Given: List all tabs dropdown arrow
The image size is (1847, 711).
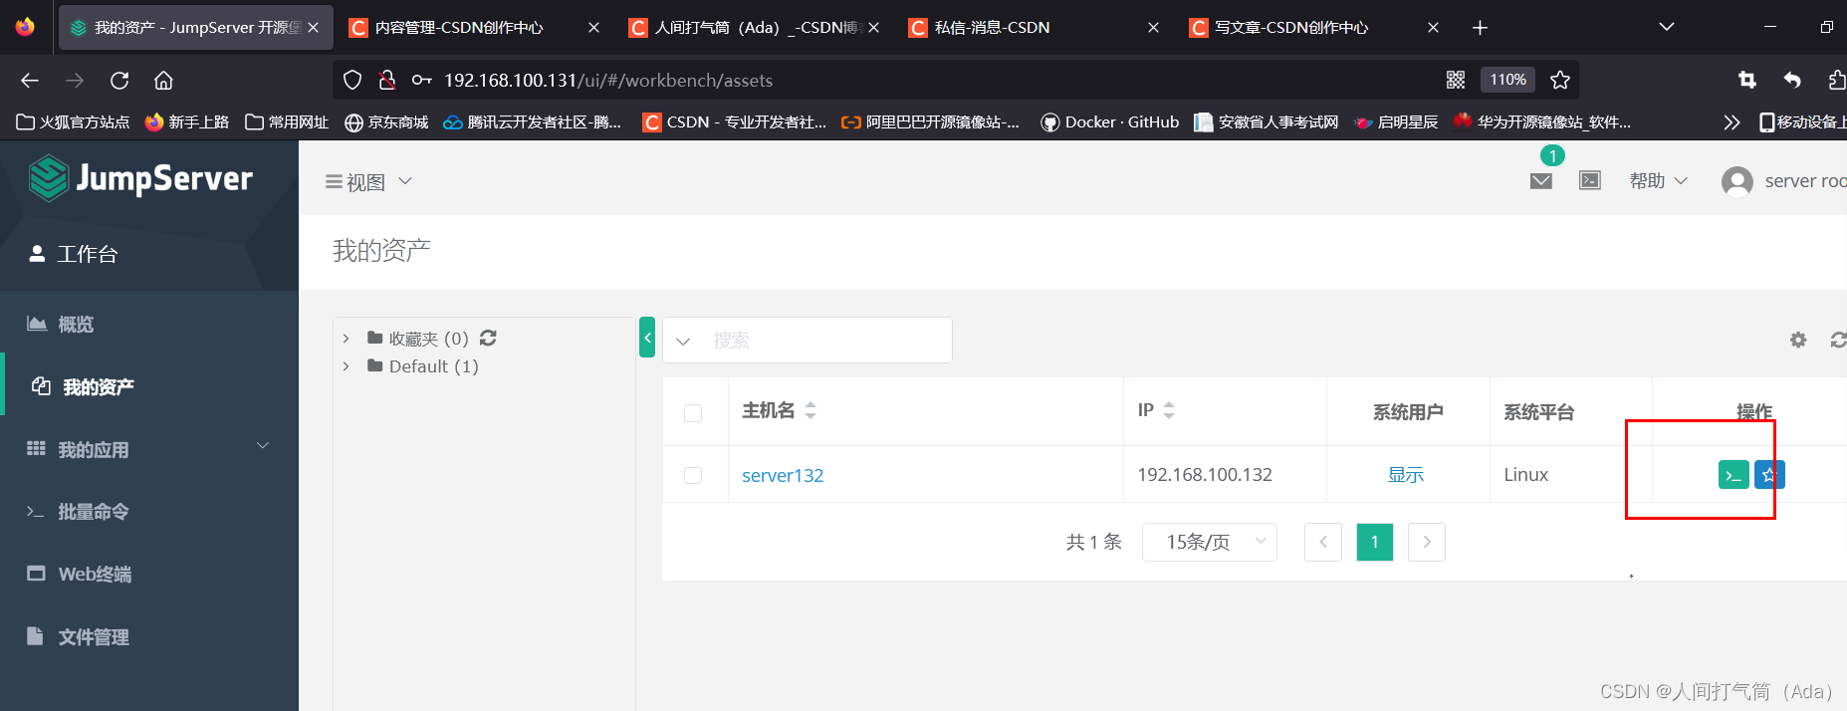Looking at the screenshot, I should click(1666, 27).
